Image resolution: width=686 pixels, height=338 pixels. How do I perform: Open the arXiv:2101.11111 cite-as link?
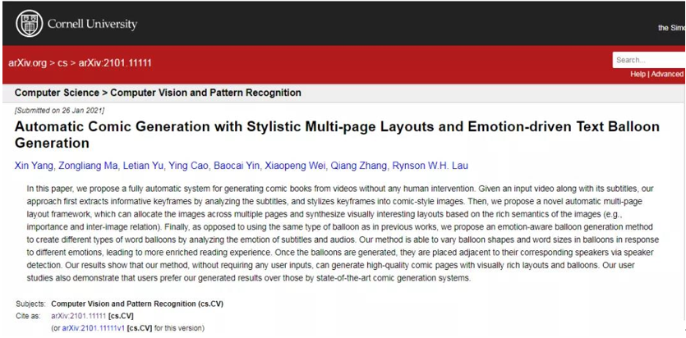pos(78,316)
